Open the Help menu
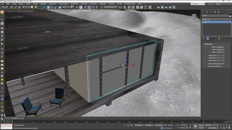Image resolution: width=232 pixels, height=130 pixels. pos(140,4)
